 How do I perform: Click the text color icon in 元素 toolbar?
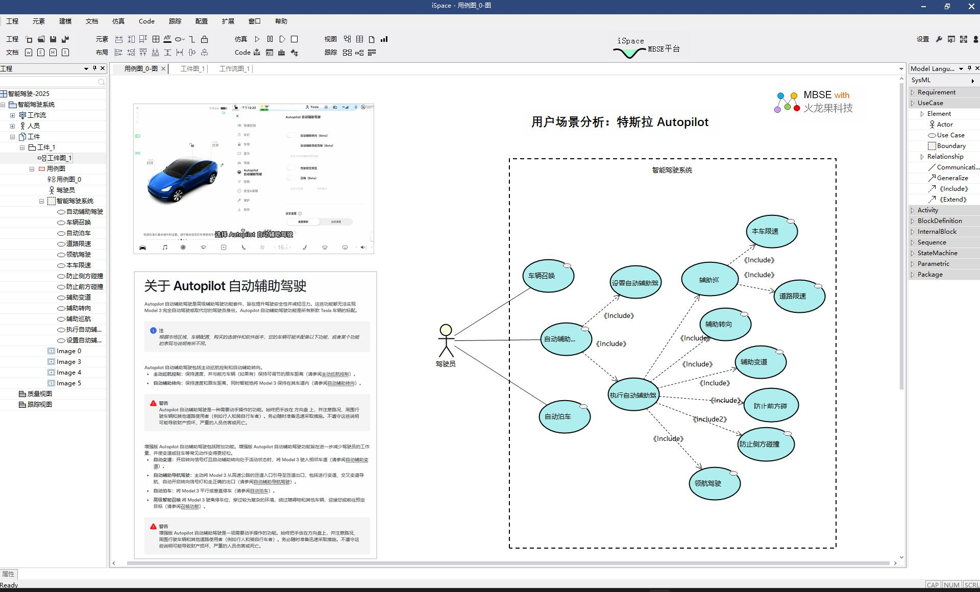click(x=167, y=39)
